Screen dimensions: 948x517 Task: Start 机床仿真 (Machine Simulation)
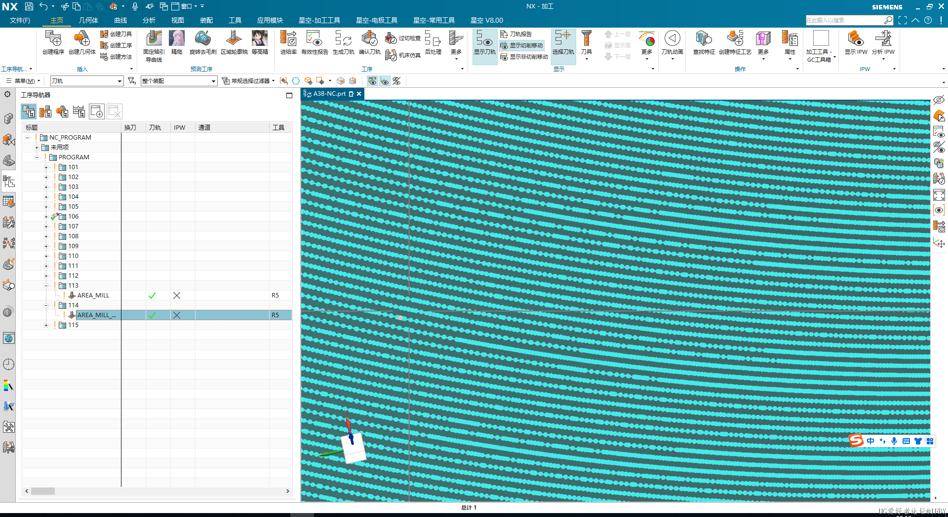click(x=403, y=55)
